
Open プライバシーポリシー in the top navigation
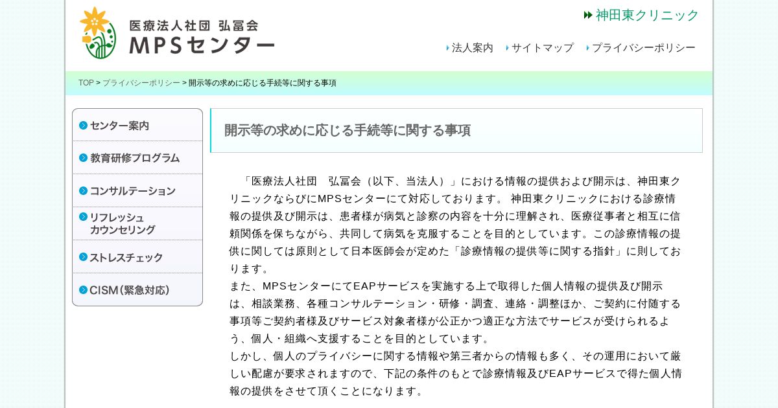(643, 48)
